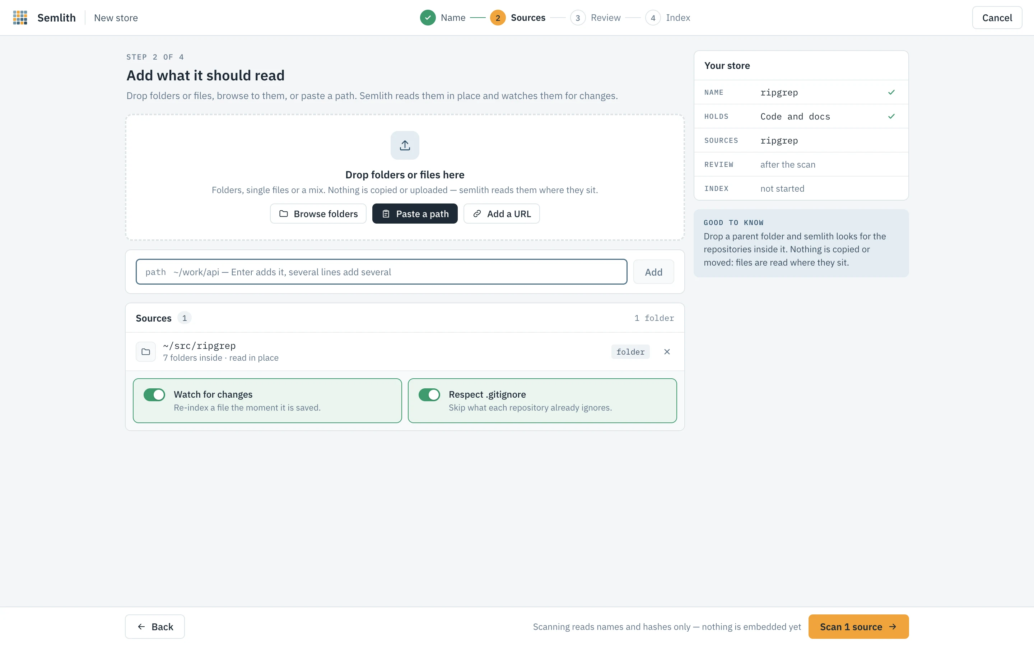Image resolution: width=1034 pixels, height=646 pixels.
Task: Click the 'GOOD TO KNOW' label
Action: [733, 223]
